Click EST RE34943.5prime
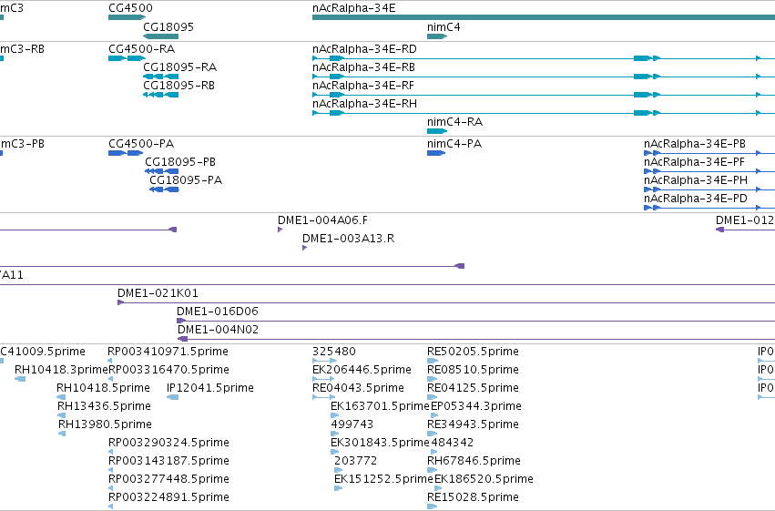Viewport: 775px width, 511px height. coord(433,434)
